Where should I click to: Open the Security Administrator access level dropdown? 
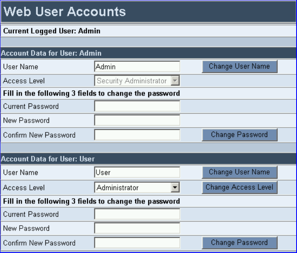coord(137,81)
